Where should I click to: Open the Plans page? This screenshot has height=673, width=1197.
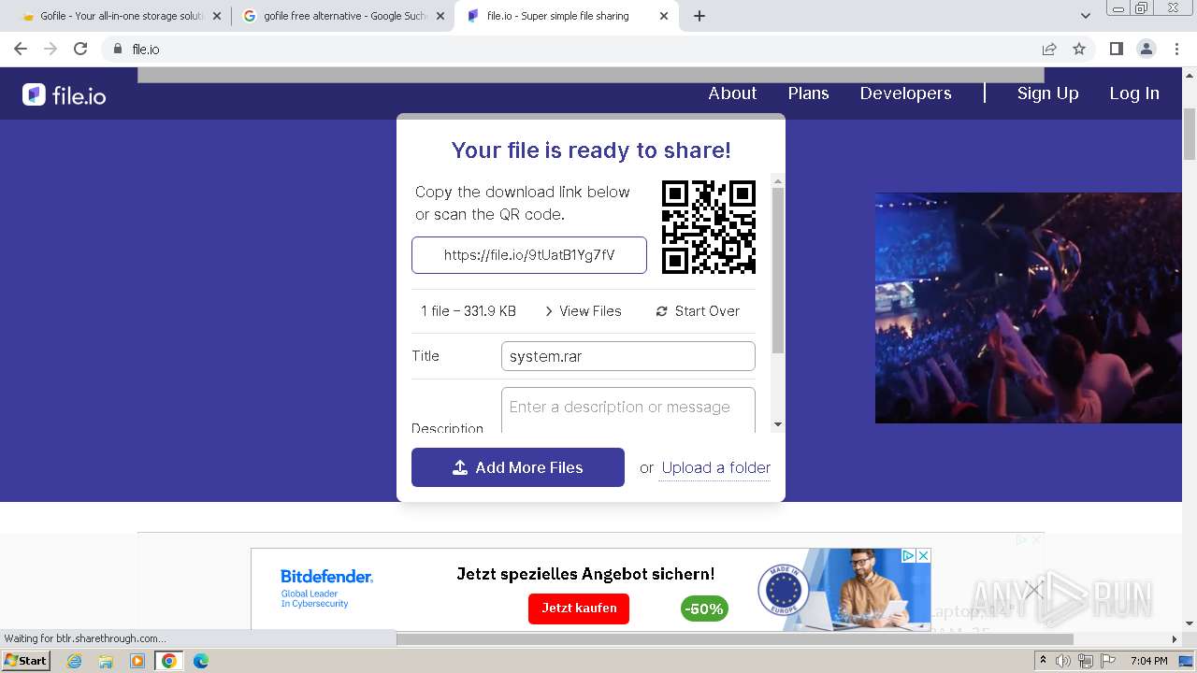(x=808, y=93)
